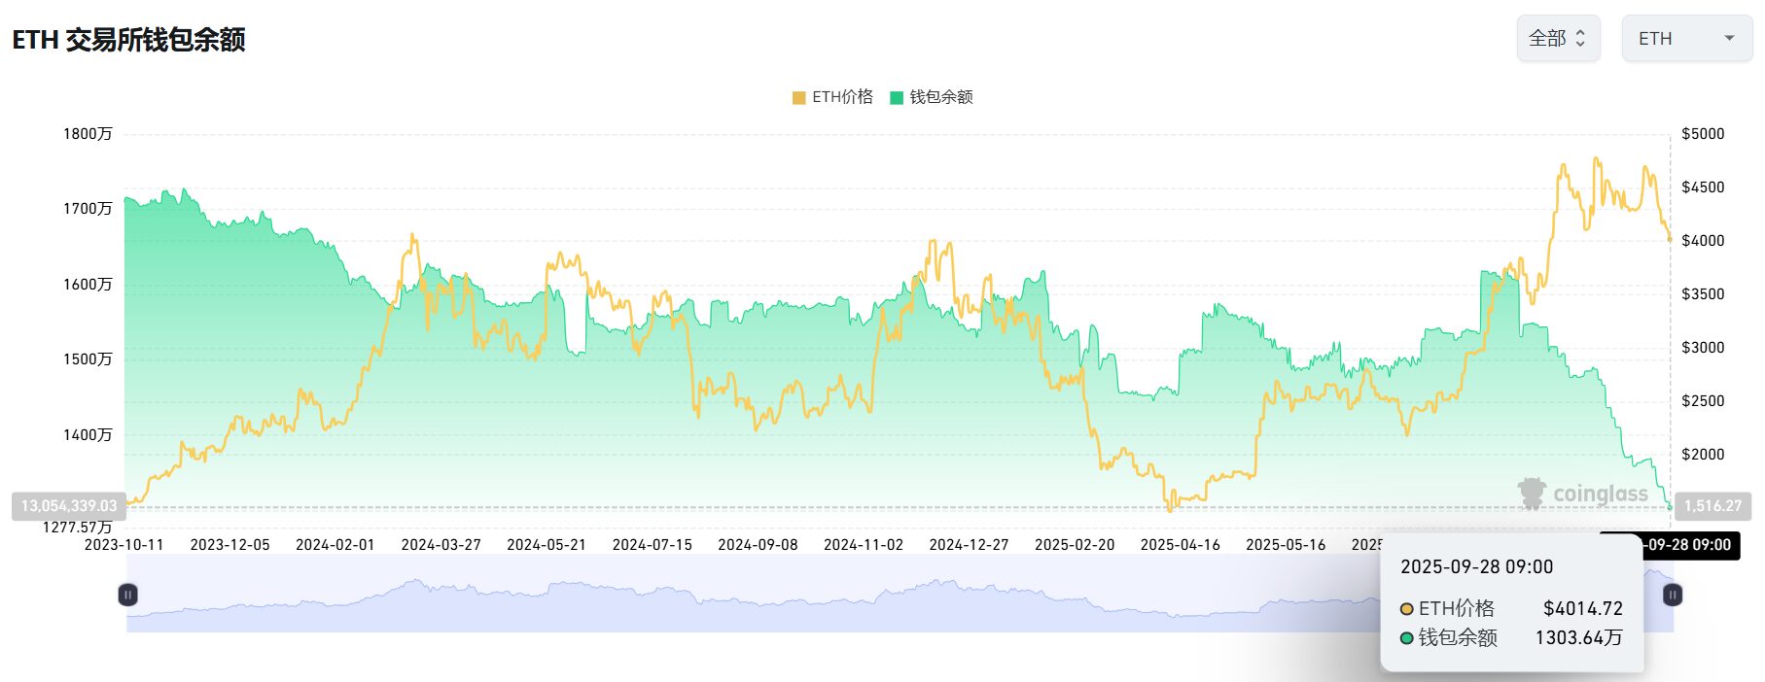Click the $4014.72 price value in tooltip
The height and width of the screenshot is (682, 1765).
(1582, 609)
